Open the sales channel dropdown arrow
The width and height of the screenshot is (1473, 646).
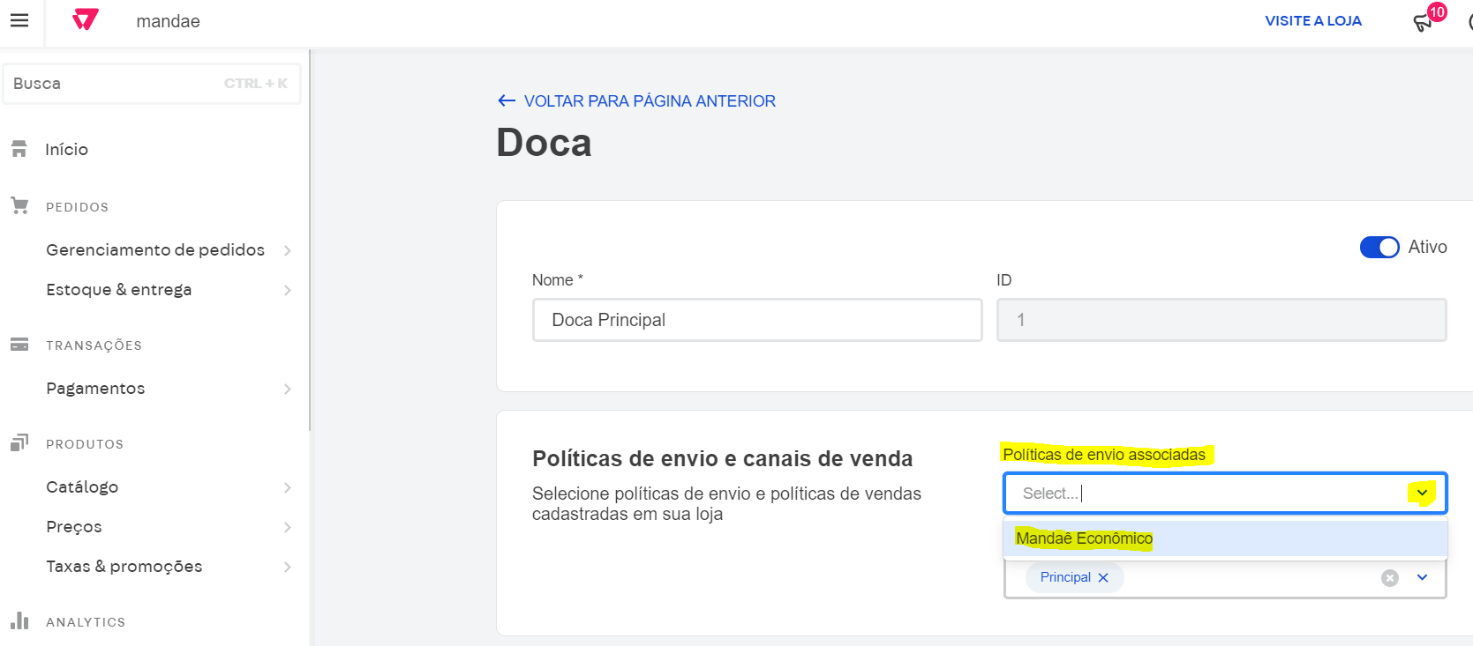pyautogui.click(x=1422, y=578)
